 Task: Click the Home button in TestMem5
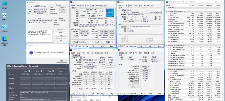(x=61, y=33)
